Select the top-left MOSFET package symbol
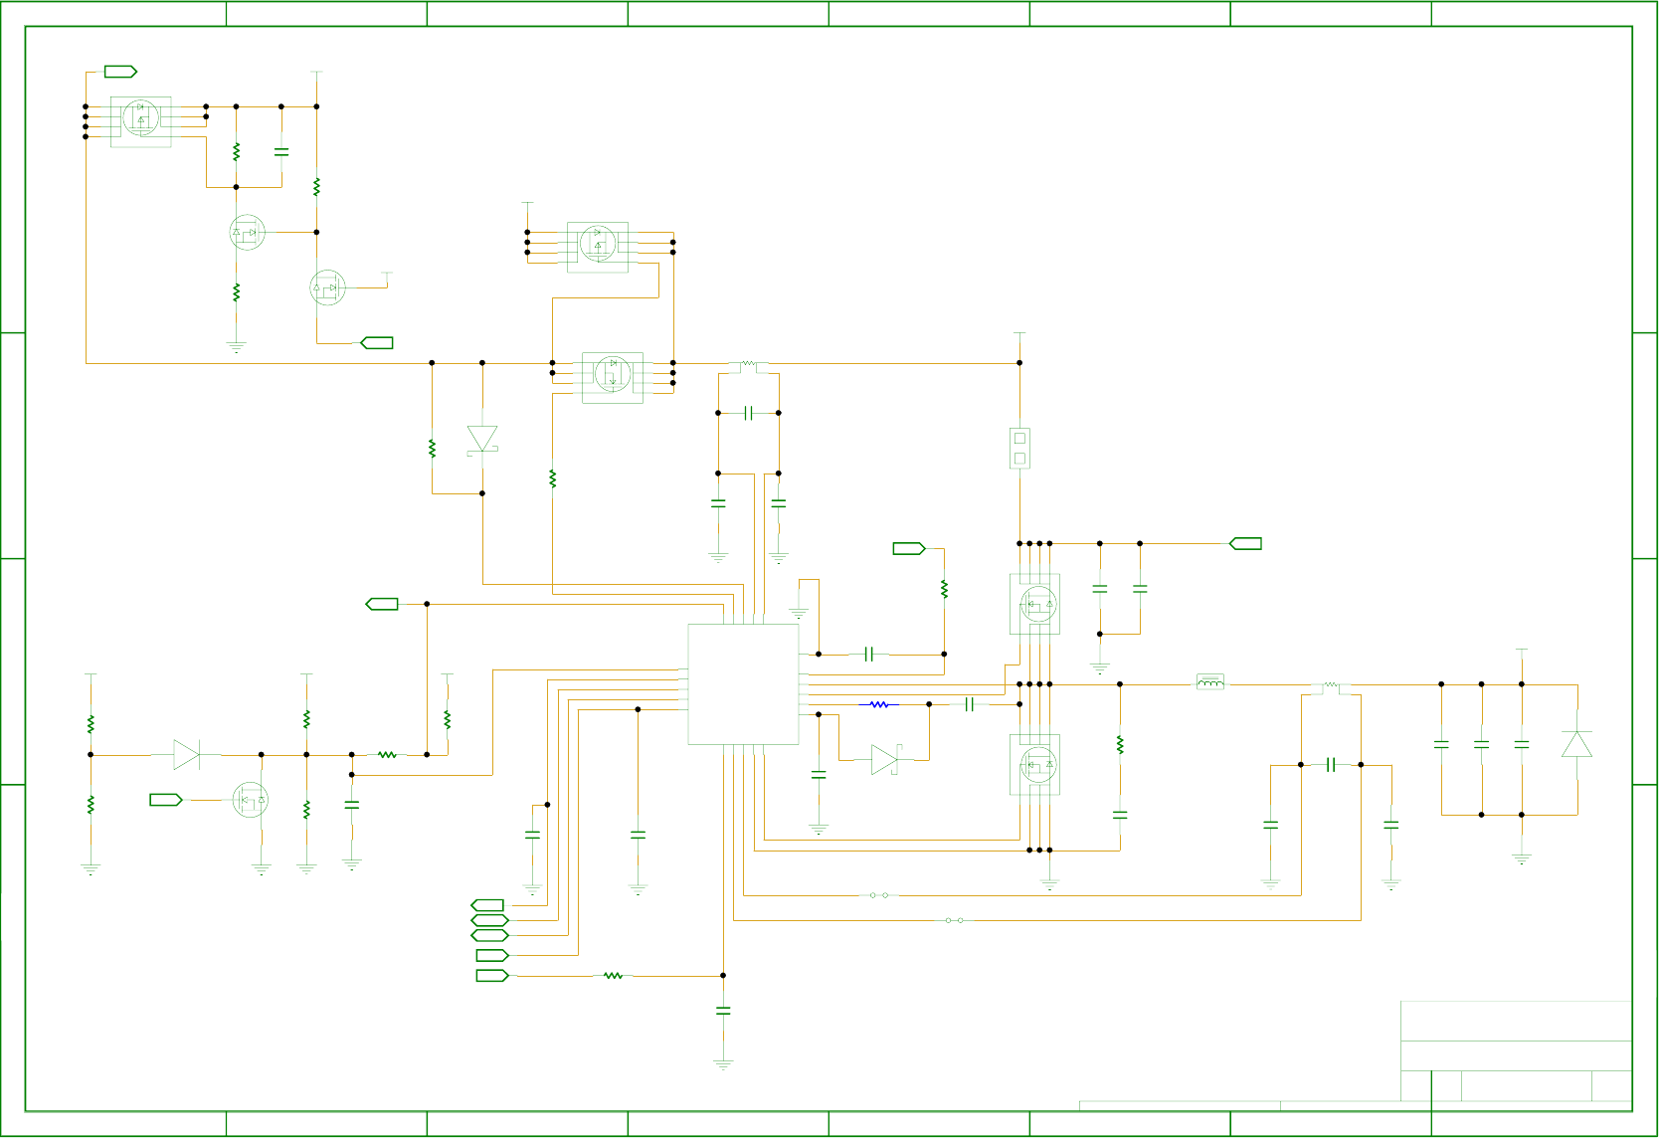The image size is (1659, 1138). [140, 121]
